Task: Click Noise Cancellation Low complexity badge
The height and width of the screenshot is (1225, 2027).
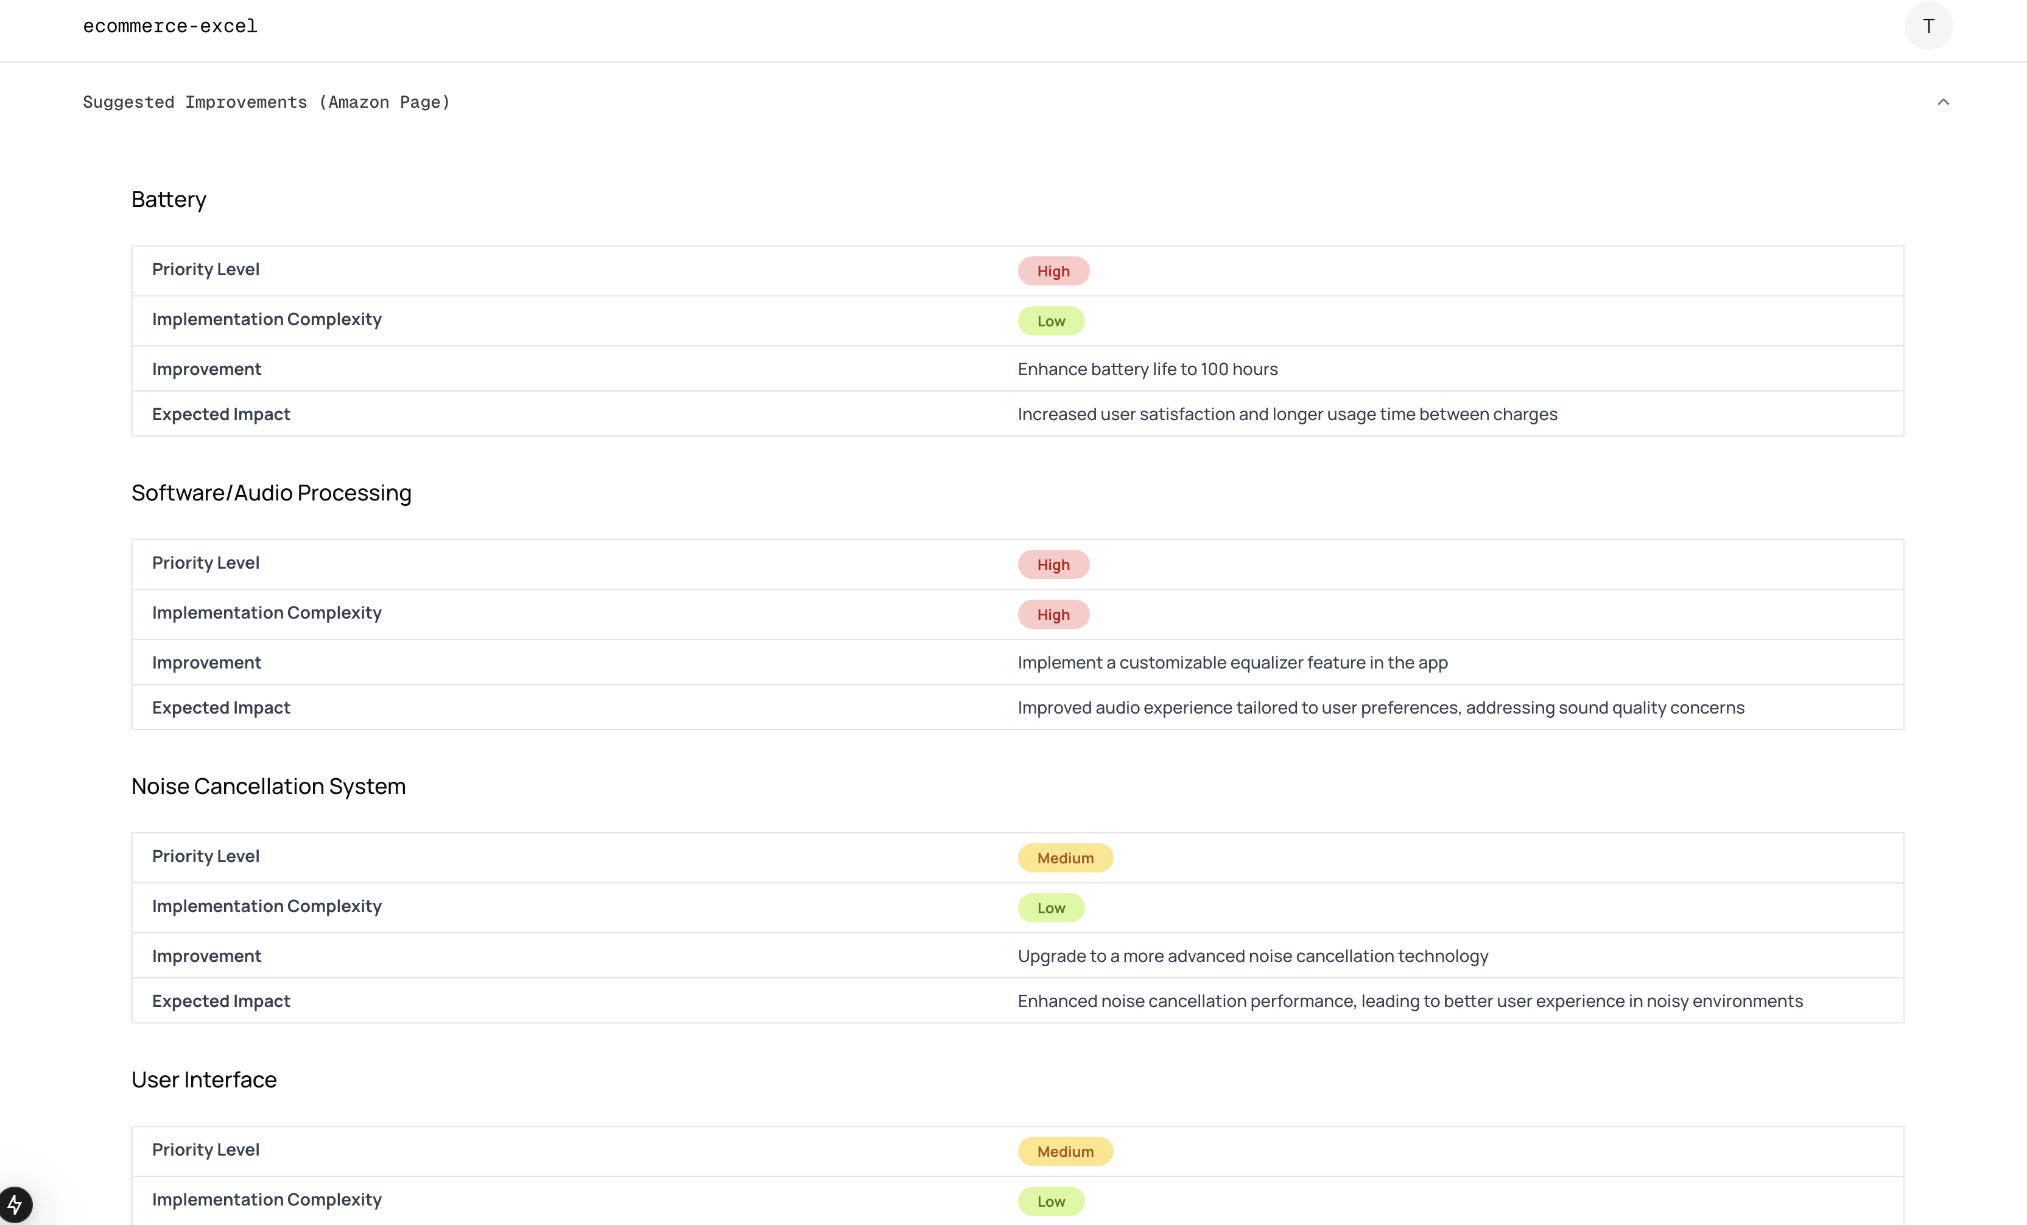Action: 1050,908
